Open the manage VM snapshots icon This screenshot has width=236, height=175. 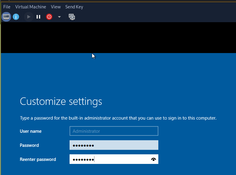(x=72, y=17)
